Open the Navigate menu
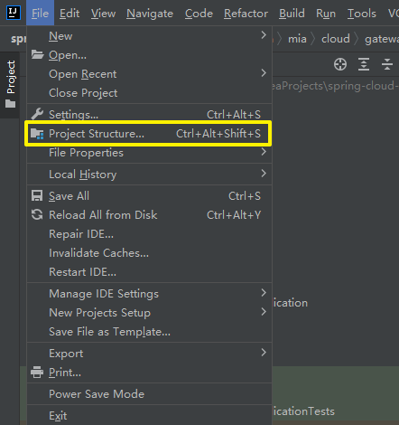The width and height of the screenshot is (399, 425). click(x=150, y=14)
